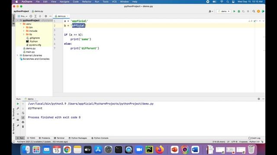Open Python Packages tool window
This screenshot has width=277, height=155.
point(78,138)
